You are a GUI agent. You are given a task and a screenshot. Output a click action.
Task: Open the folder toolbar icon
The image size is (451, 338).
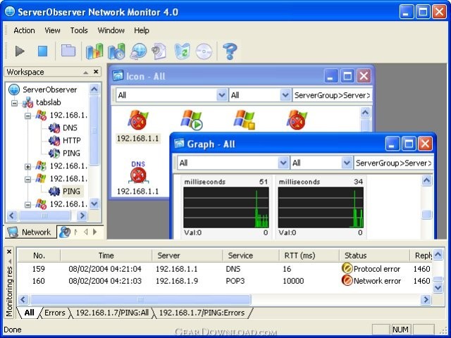click(x=68, y=51)
